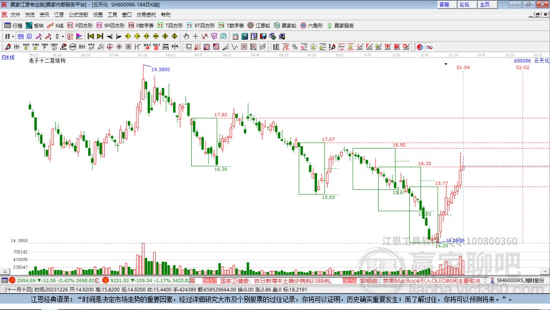Image resolution: width=550 pixels, height=310 pixels.
Task: Open the 帮助 menu
Action: coord(165,14)
